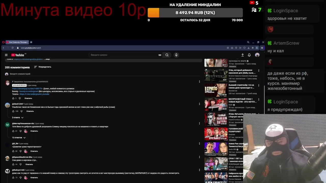Like the @thehrym1445 comment
The width and height of the screenshot is (326, 183).
click(x=13, y=177)
